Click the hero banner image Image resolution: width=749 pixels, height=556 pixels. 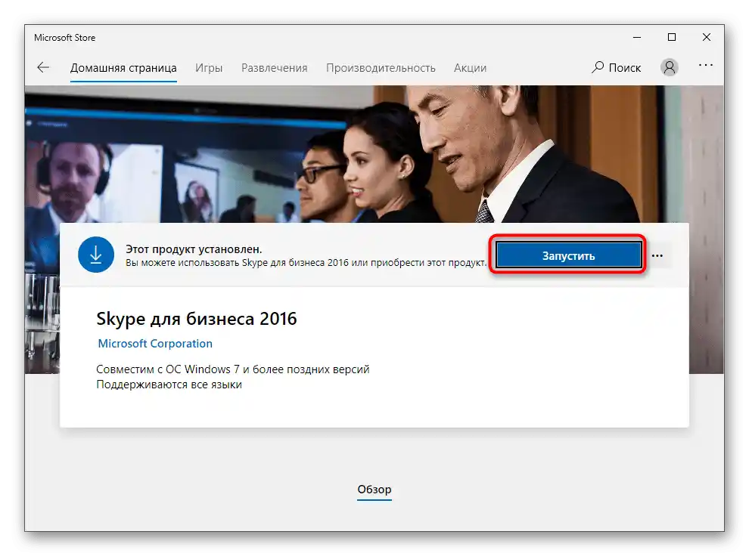coord(374,153)
